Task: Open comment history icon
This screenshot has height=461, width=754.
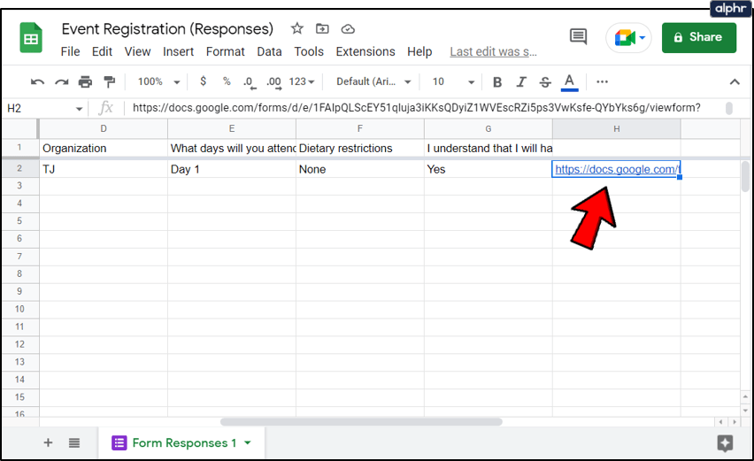Action: click(579, 36)
